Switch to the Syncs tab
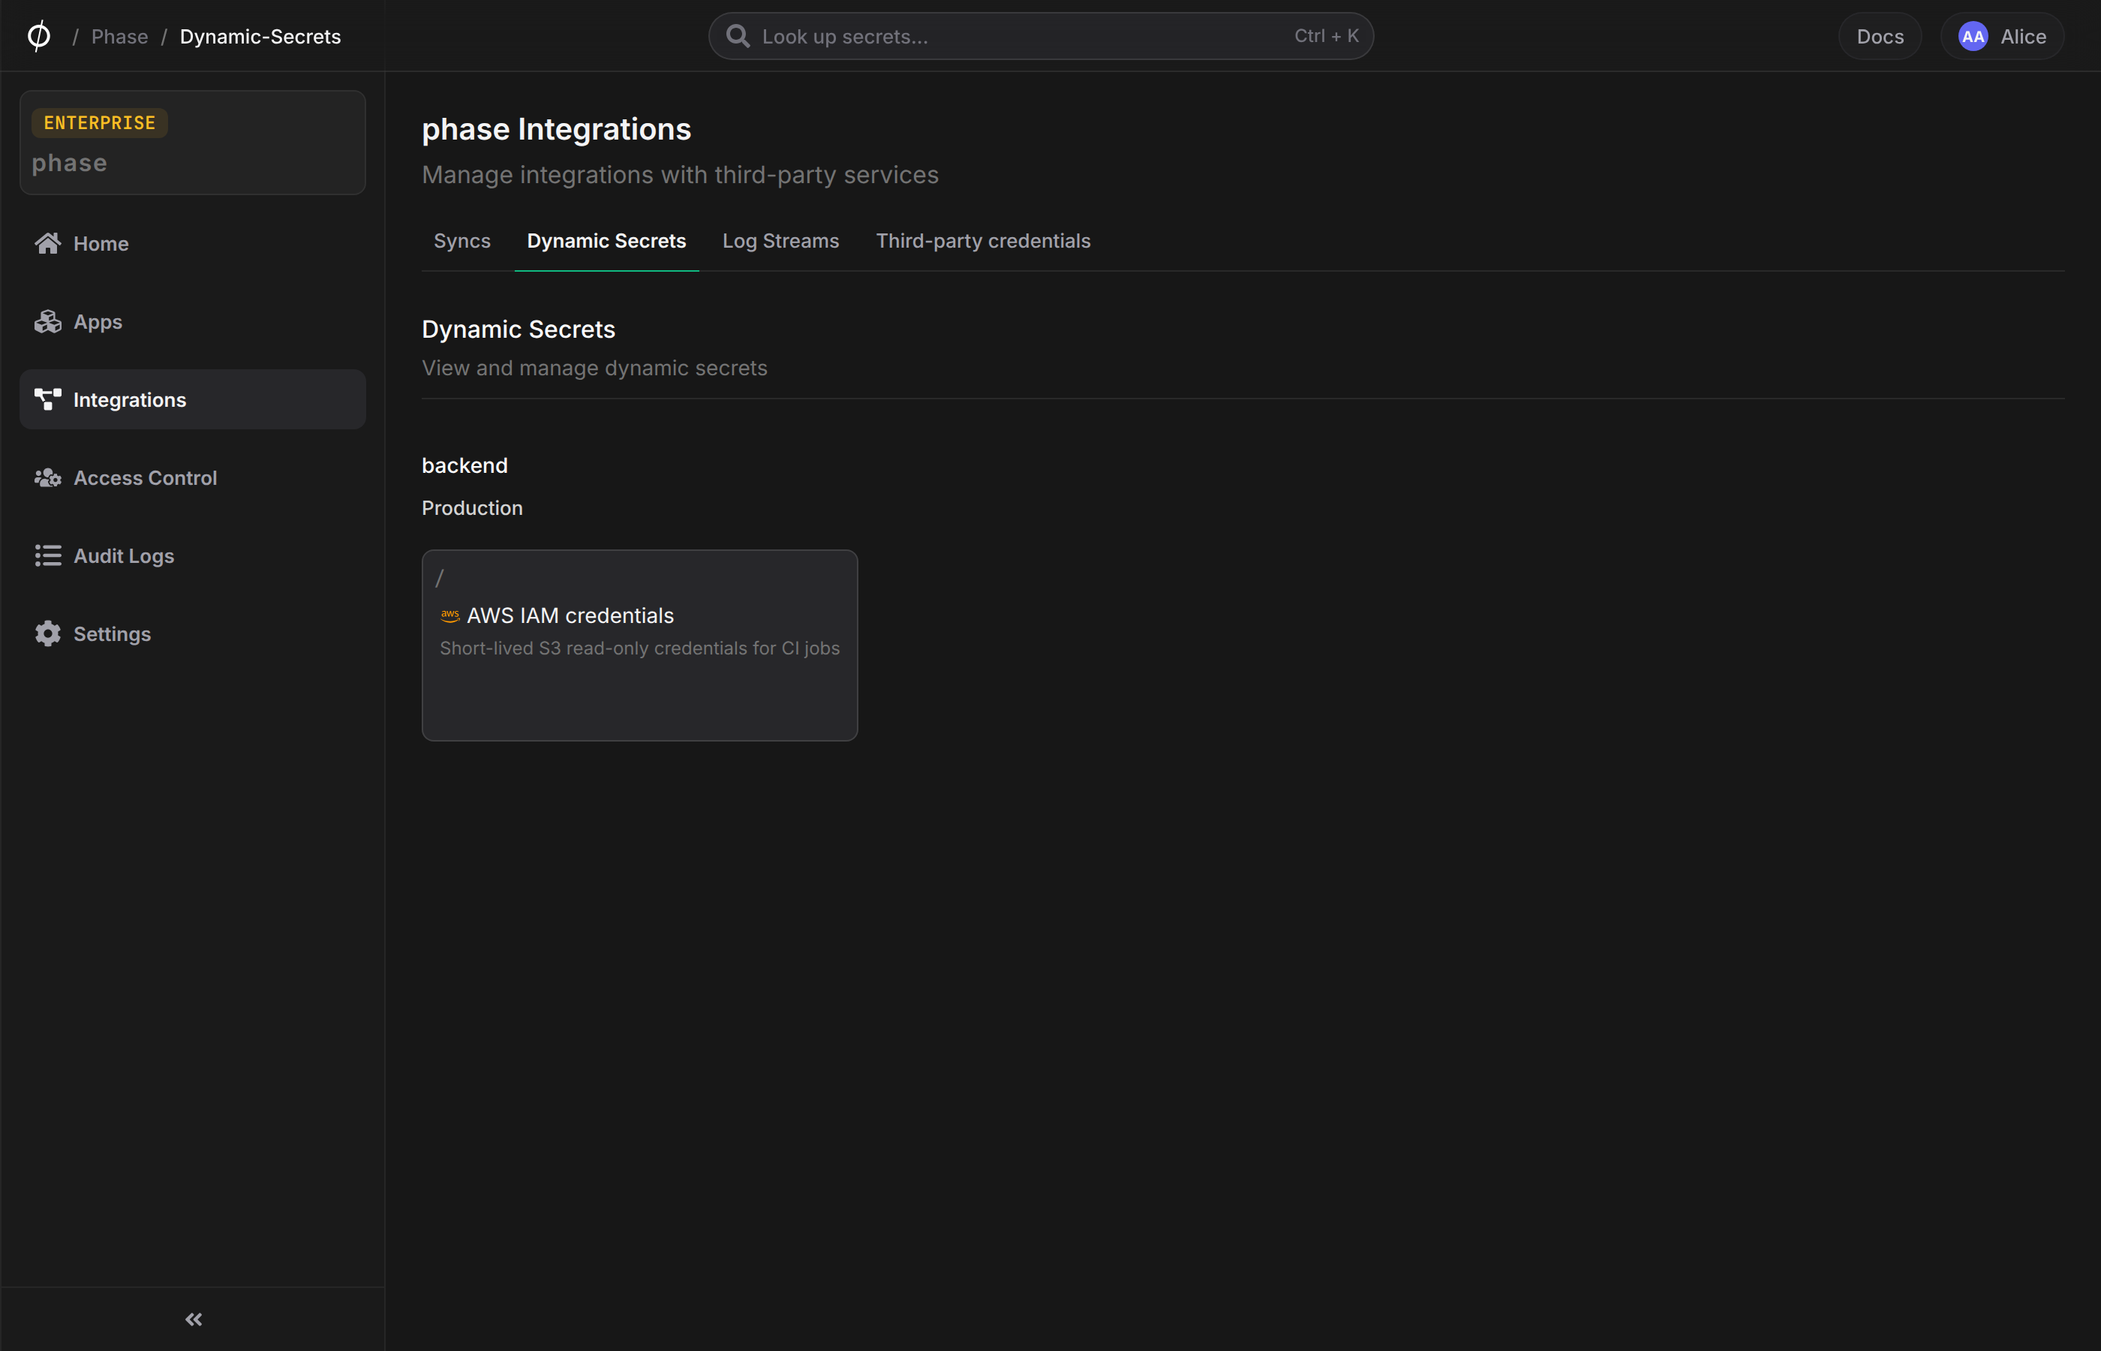This screenshot has width=2101, height=1351. 462,241
